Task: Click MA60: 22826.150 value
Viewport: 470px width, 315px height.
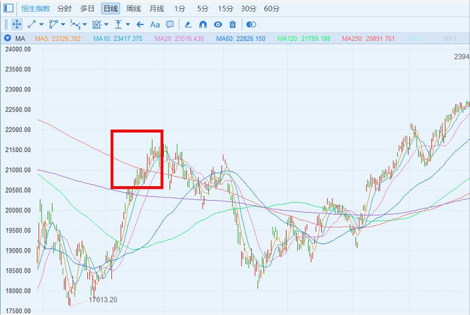Action: [240, 39]
